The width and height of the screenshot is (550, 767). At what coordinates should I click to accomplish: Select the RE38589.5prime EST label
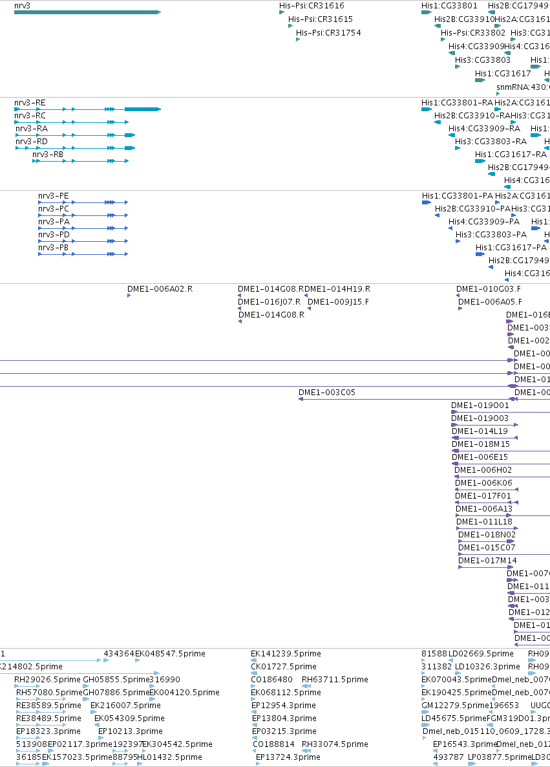click(x=48, y=706)
